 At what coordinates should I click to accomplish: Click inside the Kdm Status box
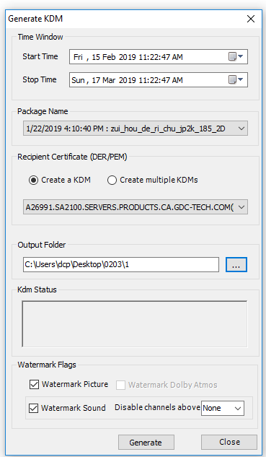[x=135, y=324]
